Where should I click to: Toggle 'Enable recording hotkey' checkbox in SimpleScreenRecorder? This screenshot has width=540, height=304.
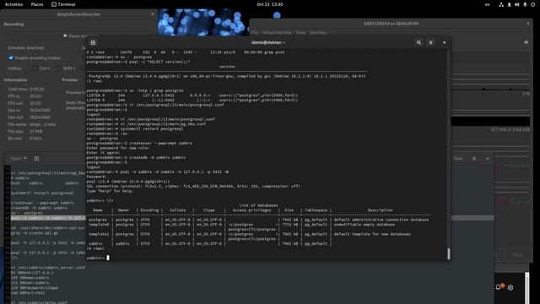coord(11,58)
